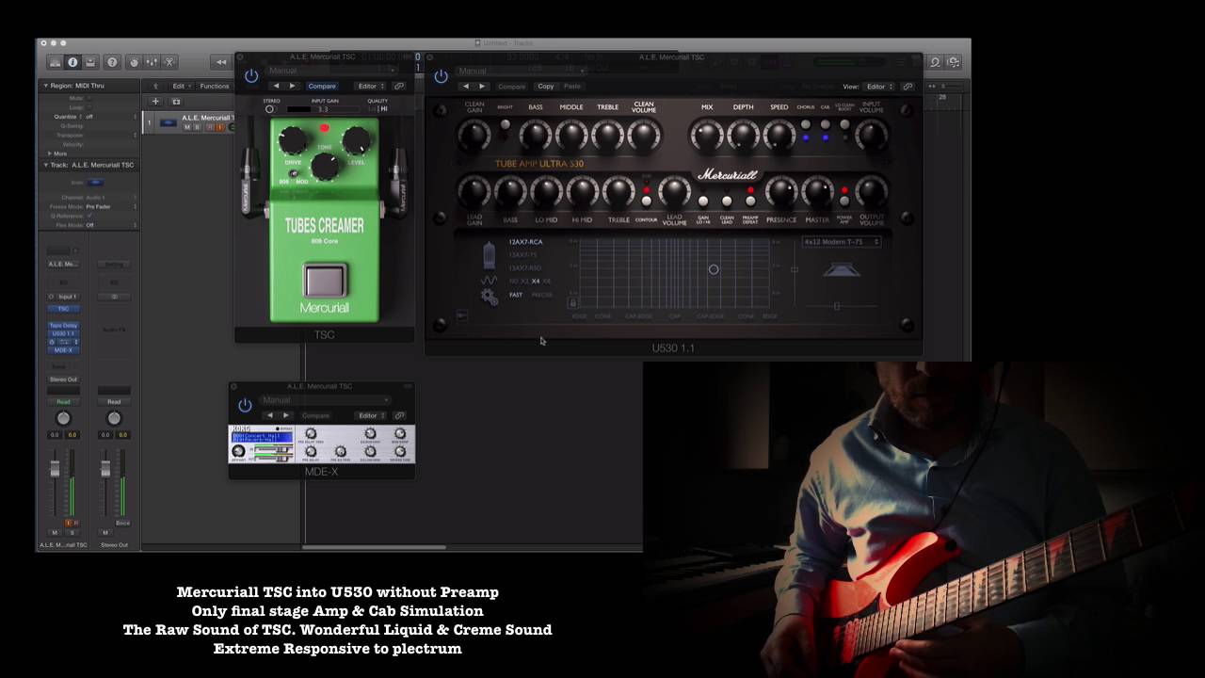
Task: Click the MASTER knob on U530
Action: click(817, 193)
